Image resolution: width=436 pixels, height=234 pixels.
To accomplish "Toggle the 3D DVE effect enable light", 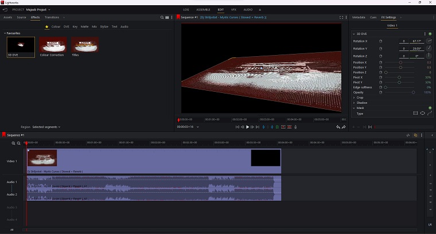I will (x=430, y=34).
